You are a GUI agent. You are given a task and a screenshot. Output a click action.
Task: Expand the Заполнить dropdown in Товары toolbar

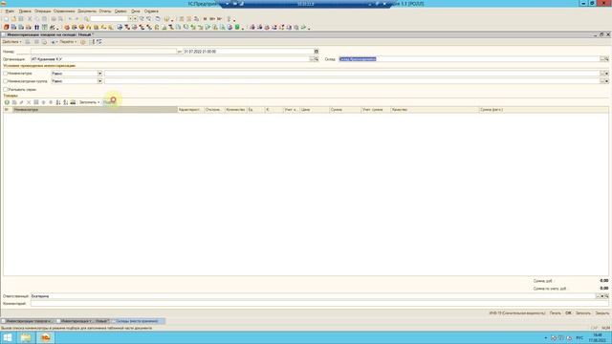tap(89, 102)
